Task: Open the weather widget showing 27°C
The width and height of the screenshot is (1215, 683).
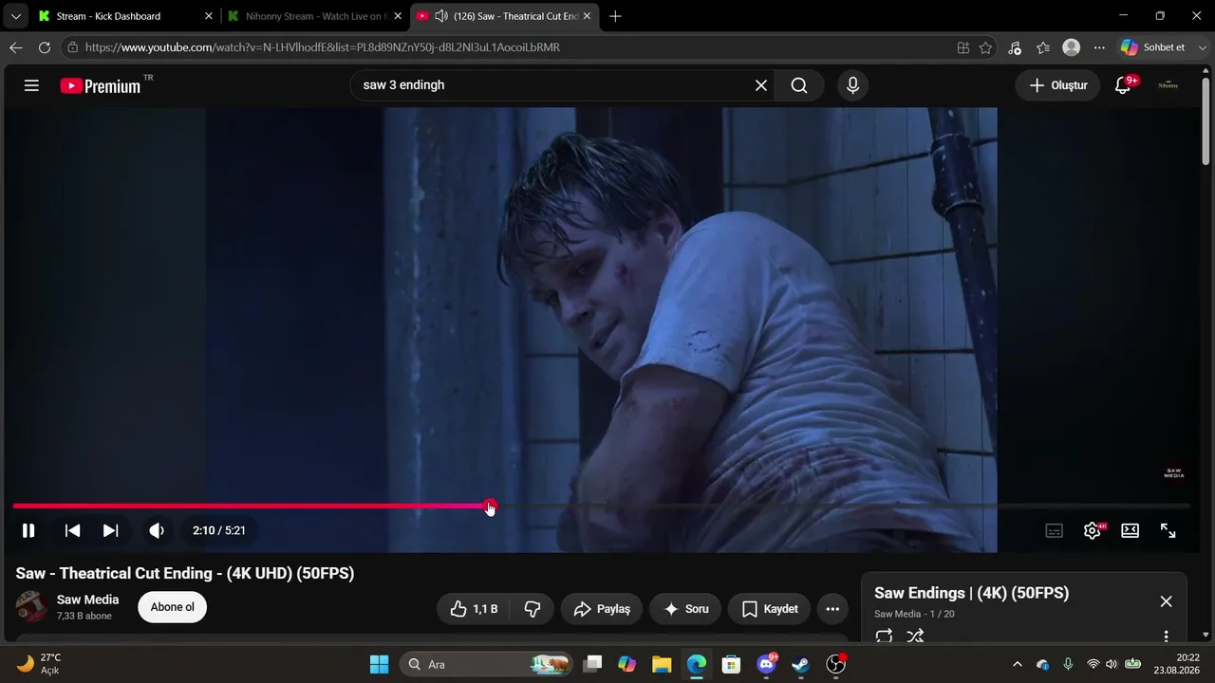Action: 40,664
